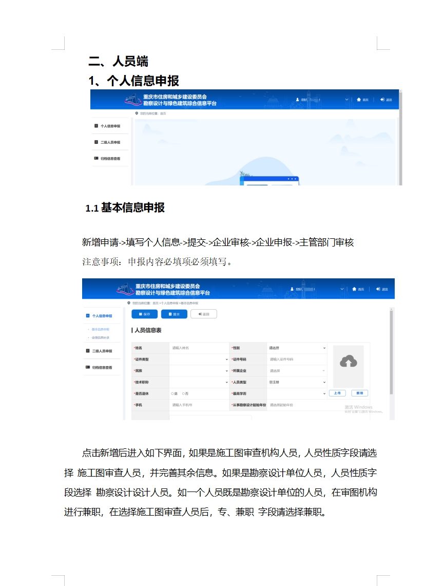444x586 pixels.
Task: Click the logout icon 退出 in the form screenshot header
Action: click(x=378, y=289)
